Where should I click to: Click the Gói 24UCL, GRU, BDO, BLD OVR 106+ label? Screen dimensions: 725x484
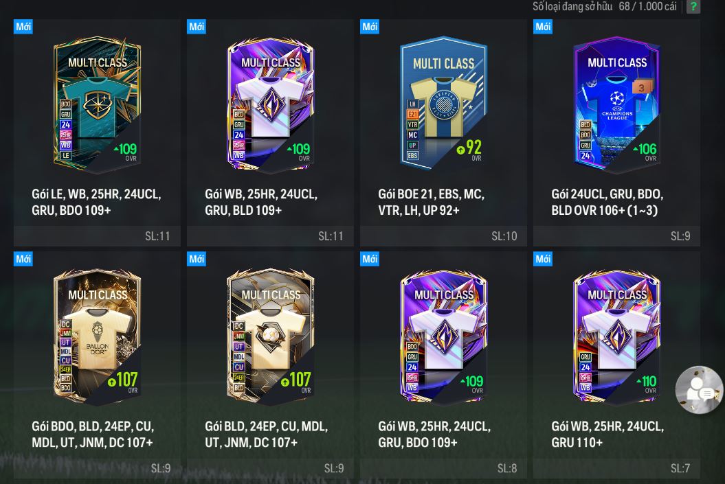[607, 202]
